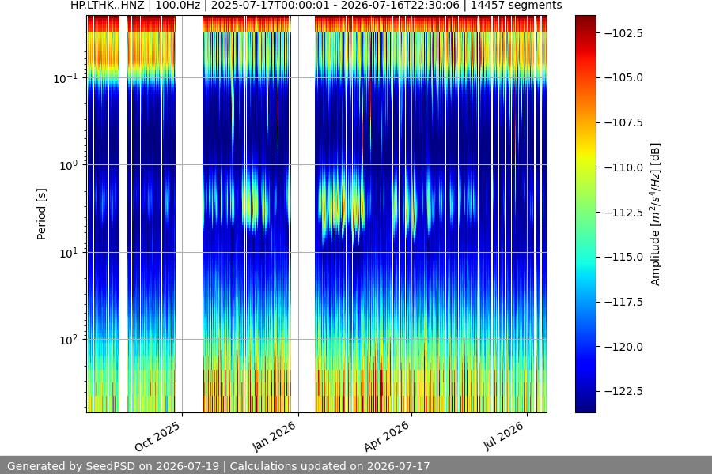Click the −115.0 colorbar tick value

(x=623, y=257)
